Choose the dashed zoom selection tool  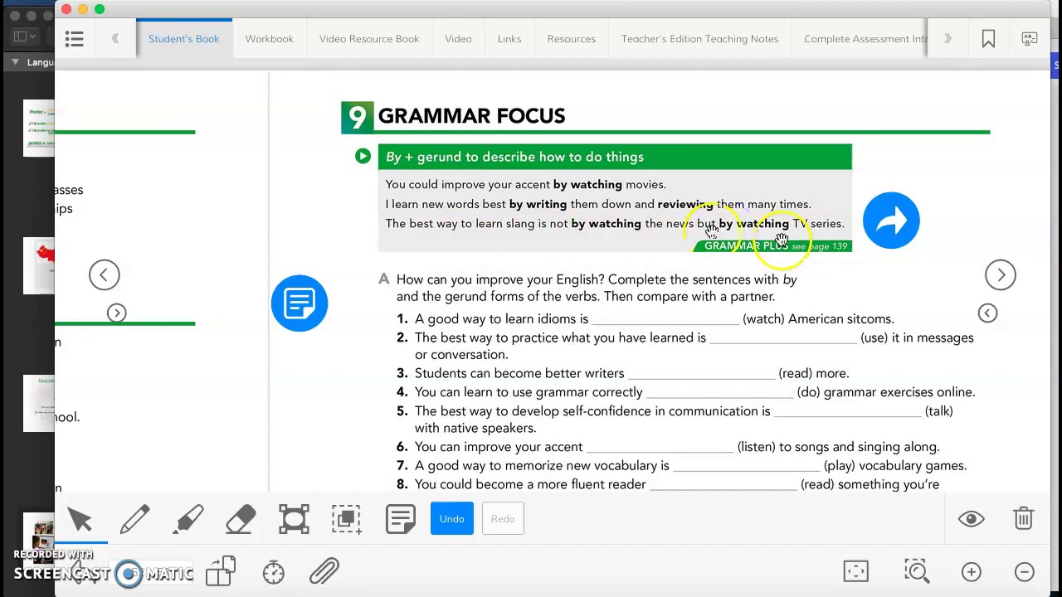click(x=347, y=520)
